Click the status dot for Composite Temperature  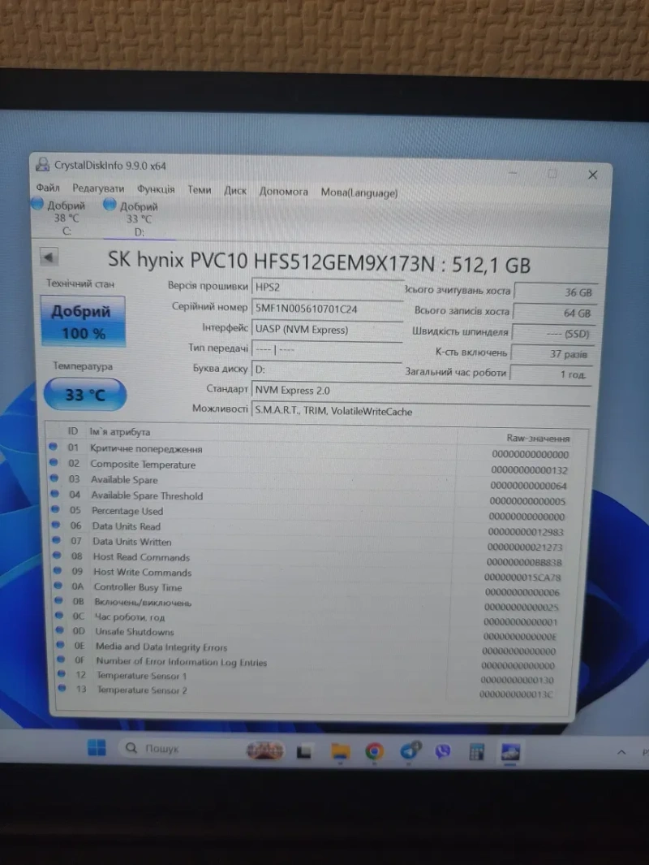(54, 462)
